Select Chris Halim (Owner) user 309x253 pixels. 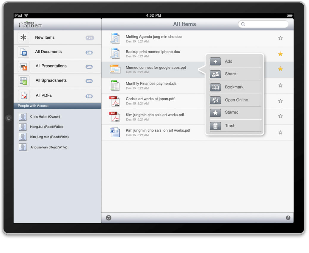(45, 117)
